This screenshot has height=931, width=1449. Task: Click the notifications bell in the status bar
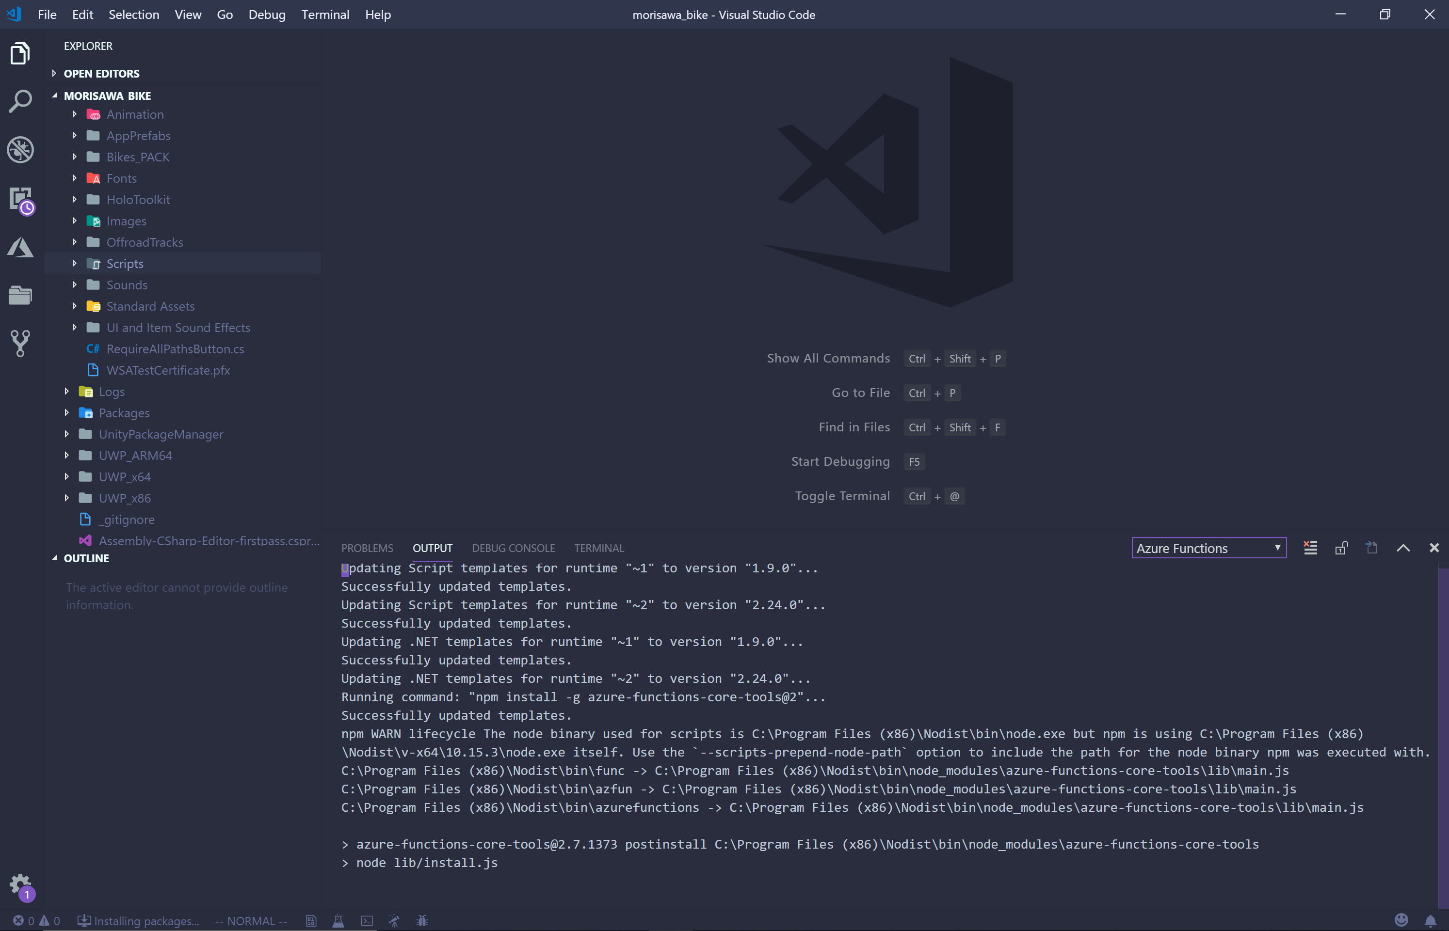tap(1432, 920)
